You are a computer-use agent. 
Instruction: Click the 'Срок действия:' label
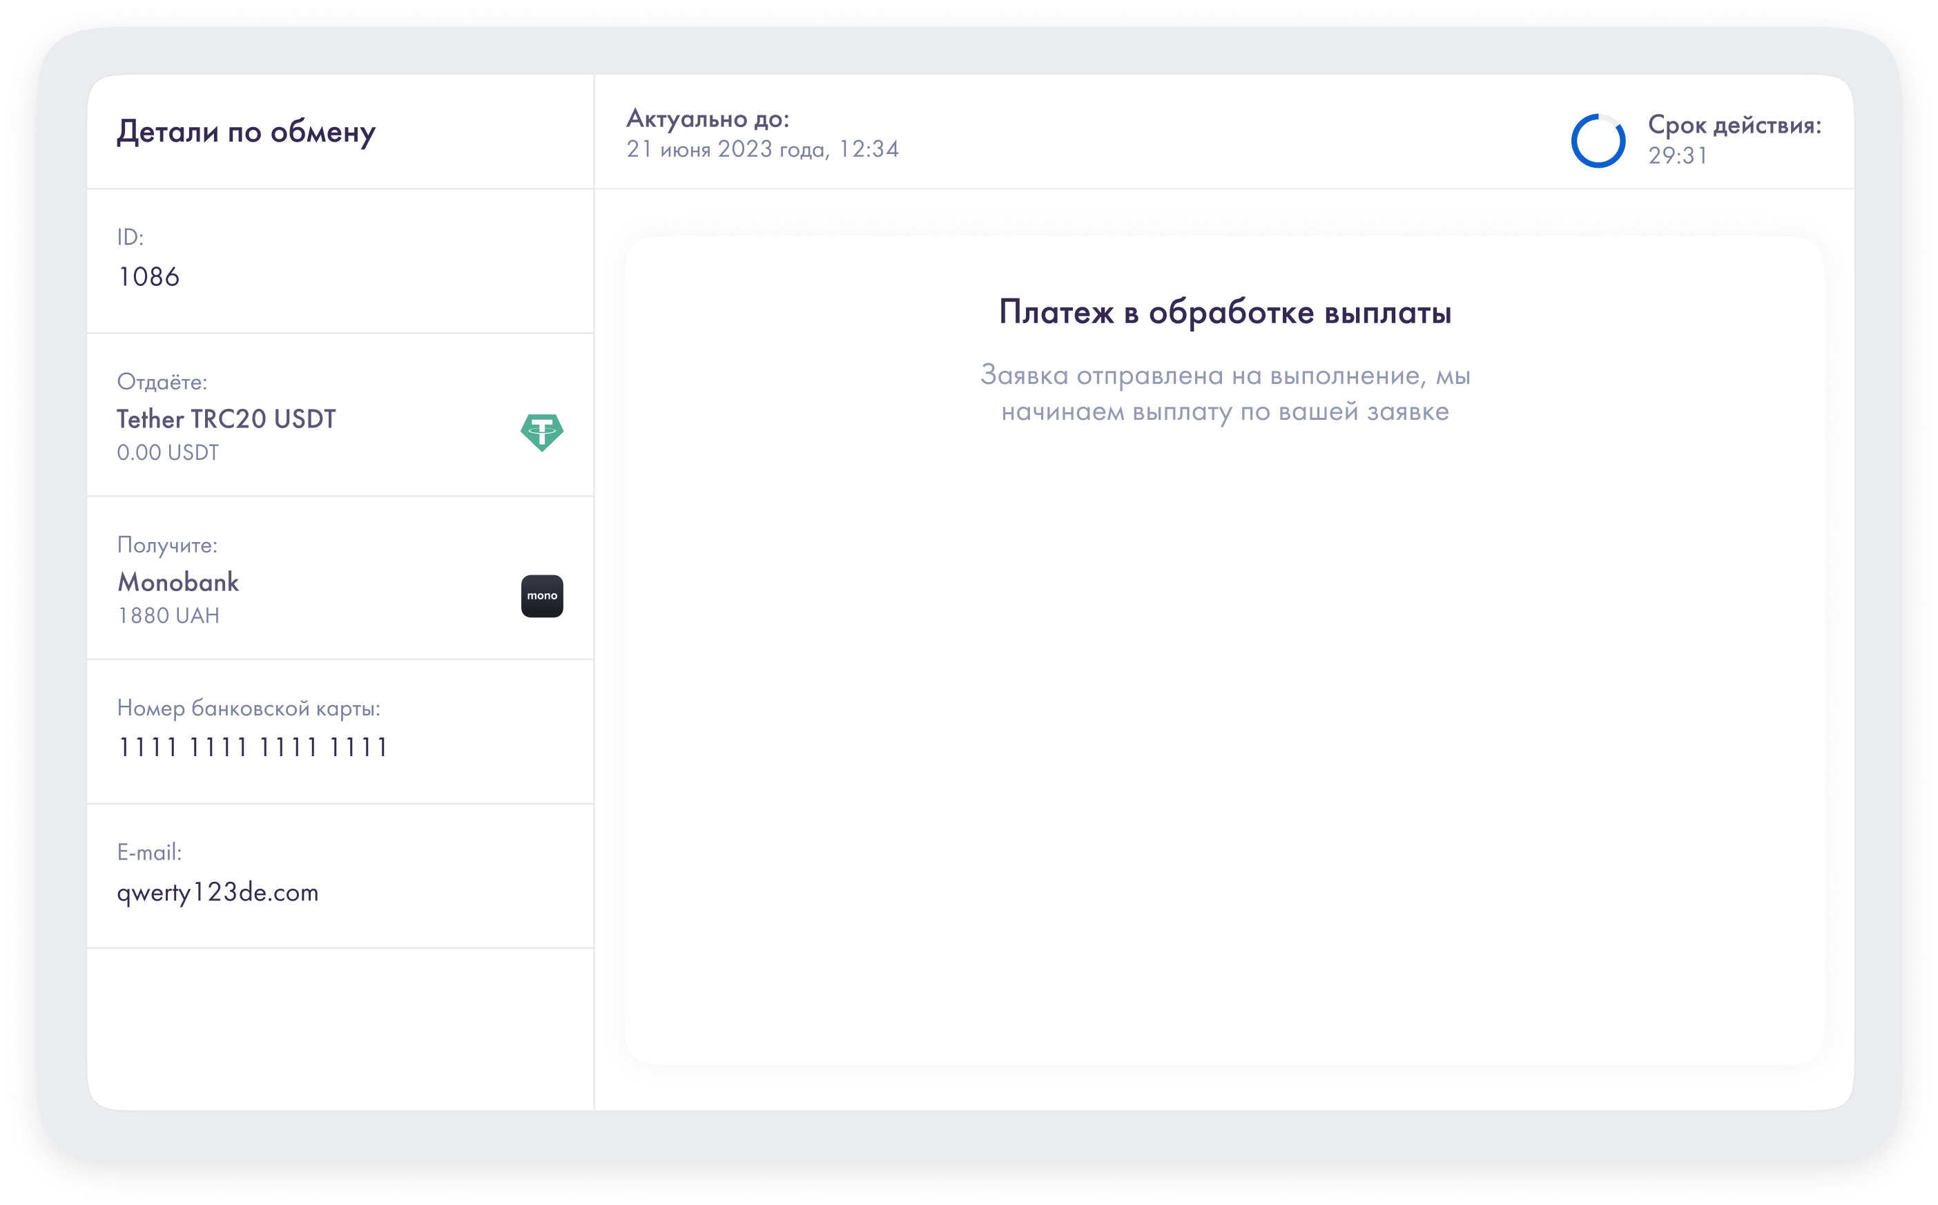(1734, 125)
